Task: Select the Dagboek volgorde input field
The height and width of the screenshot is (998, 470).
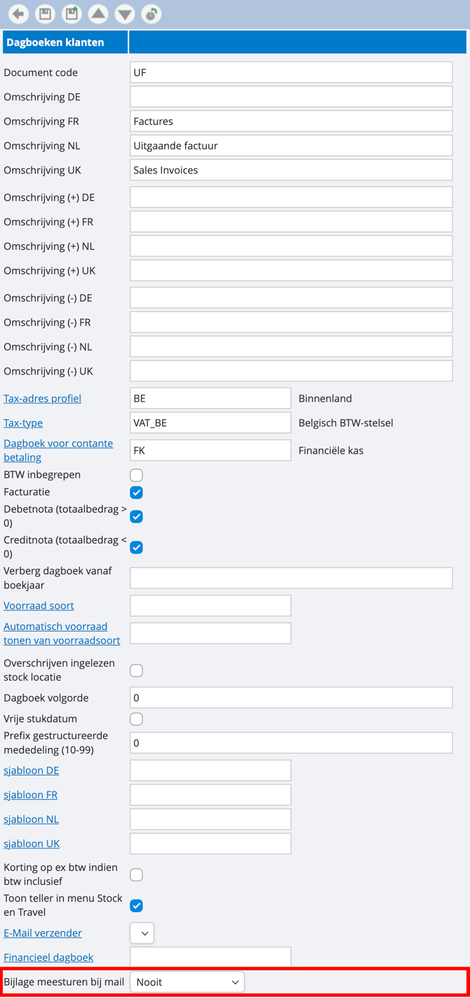Action: tap(291, 698)
